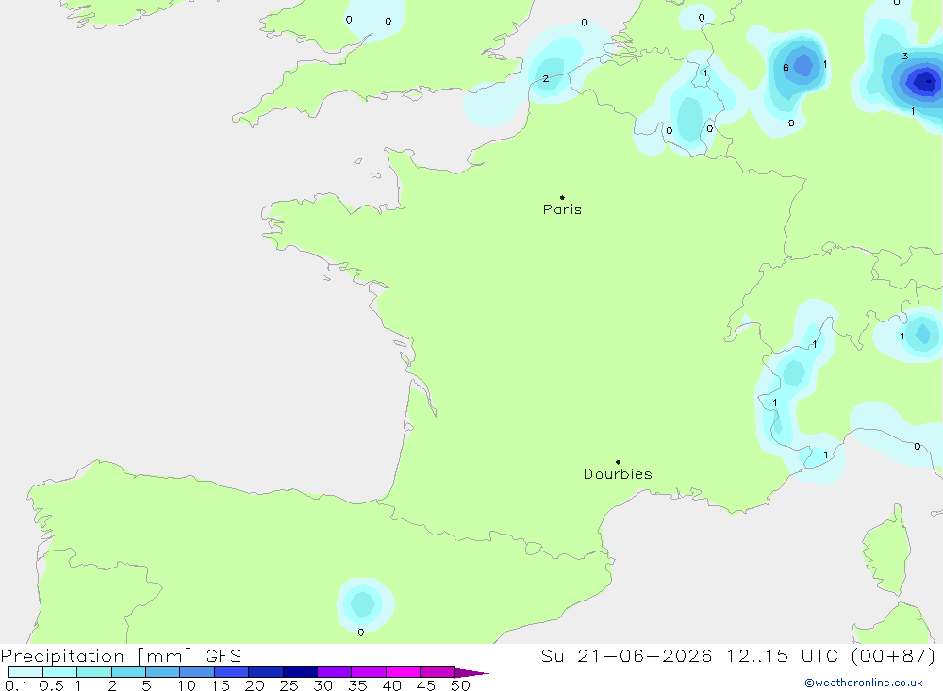
Task: Click the 5–10 mm legend swatch
Action: pyautogui.click(x=163, y=672)
